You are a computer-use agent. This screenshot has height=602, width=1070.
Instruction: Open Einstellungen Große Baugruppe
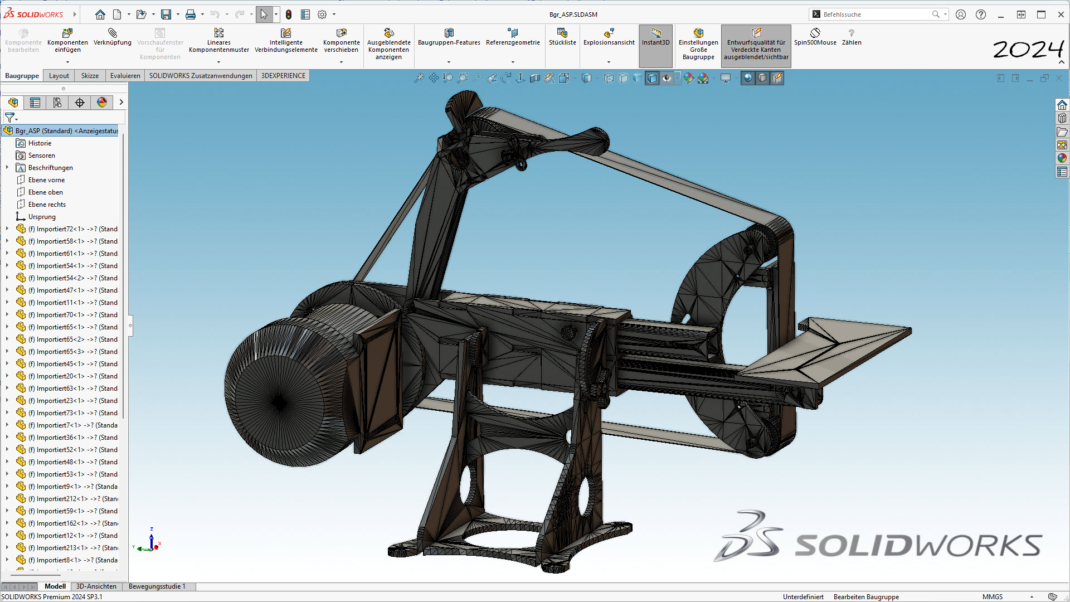click(698, 43)
